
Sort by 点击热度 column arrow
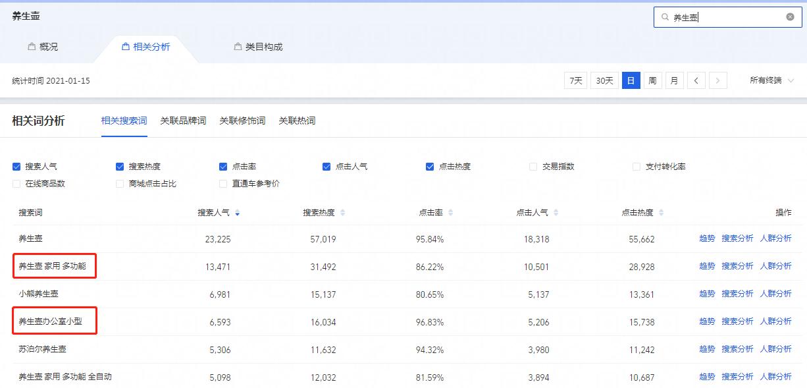click(x=661, y=213)
